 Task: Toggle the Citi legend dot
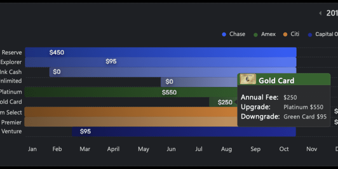pyautogui.click(x=285, y=35)
